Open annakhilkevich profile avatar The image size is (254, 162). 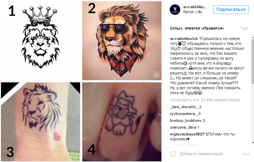175,10
